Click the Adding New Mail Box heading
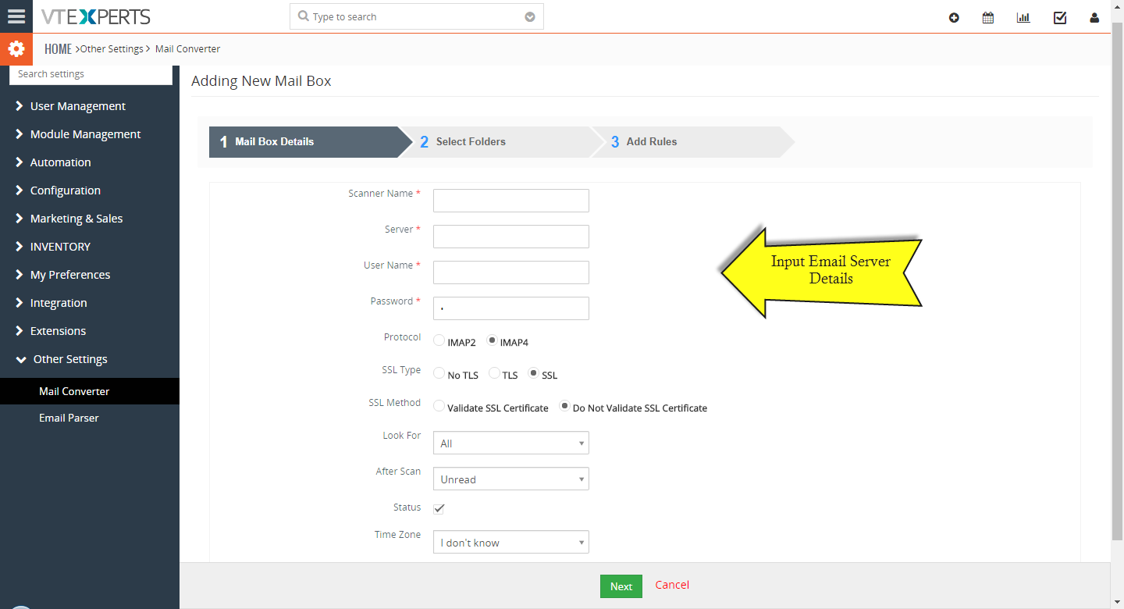 tap(261, 80)
